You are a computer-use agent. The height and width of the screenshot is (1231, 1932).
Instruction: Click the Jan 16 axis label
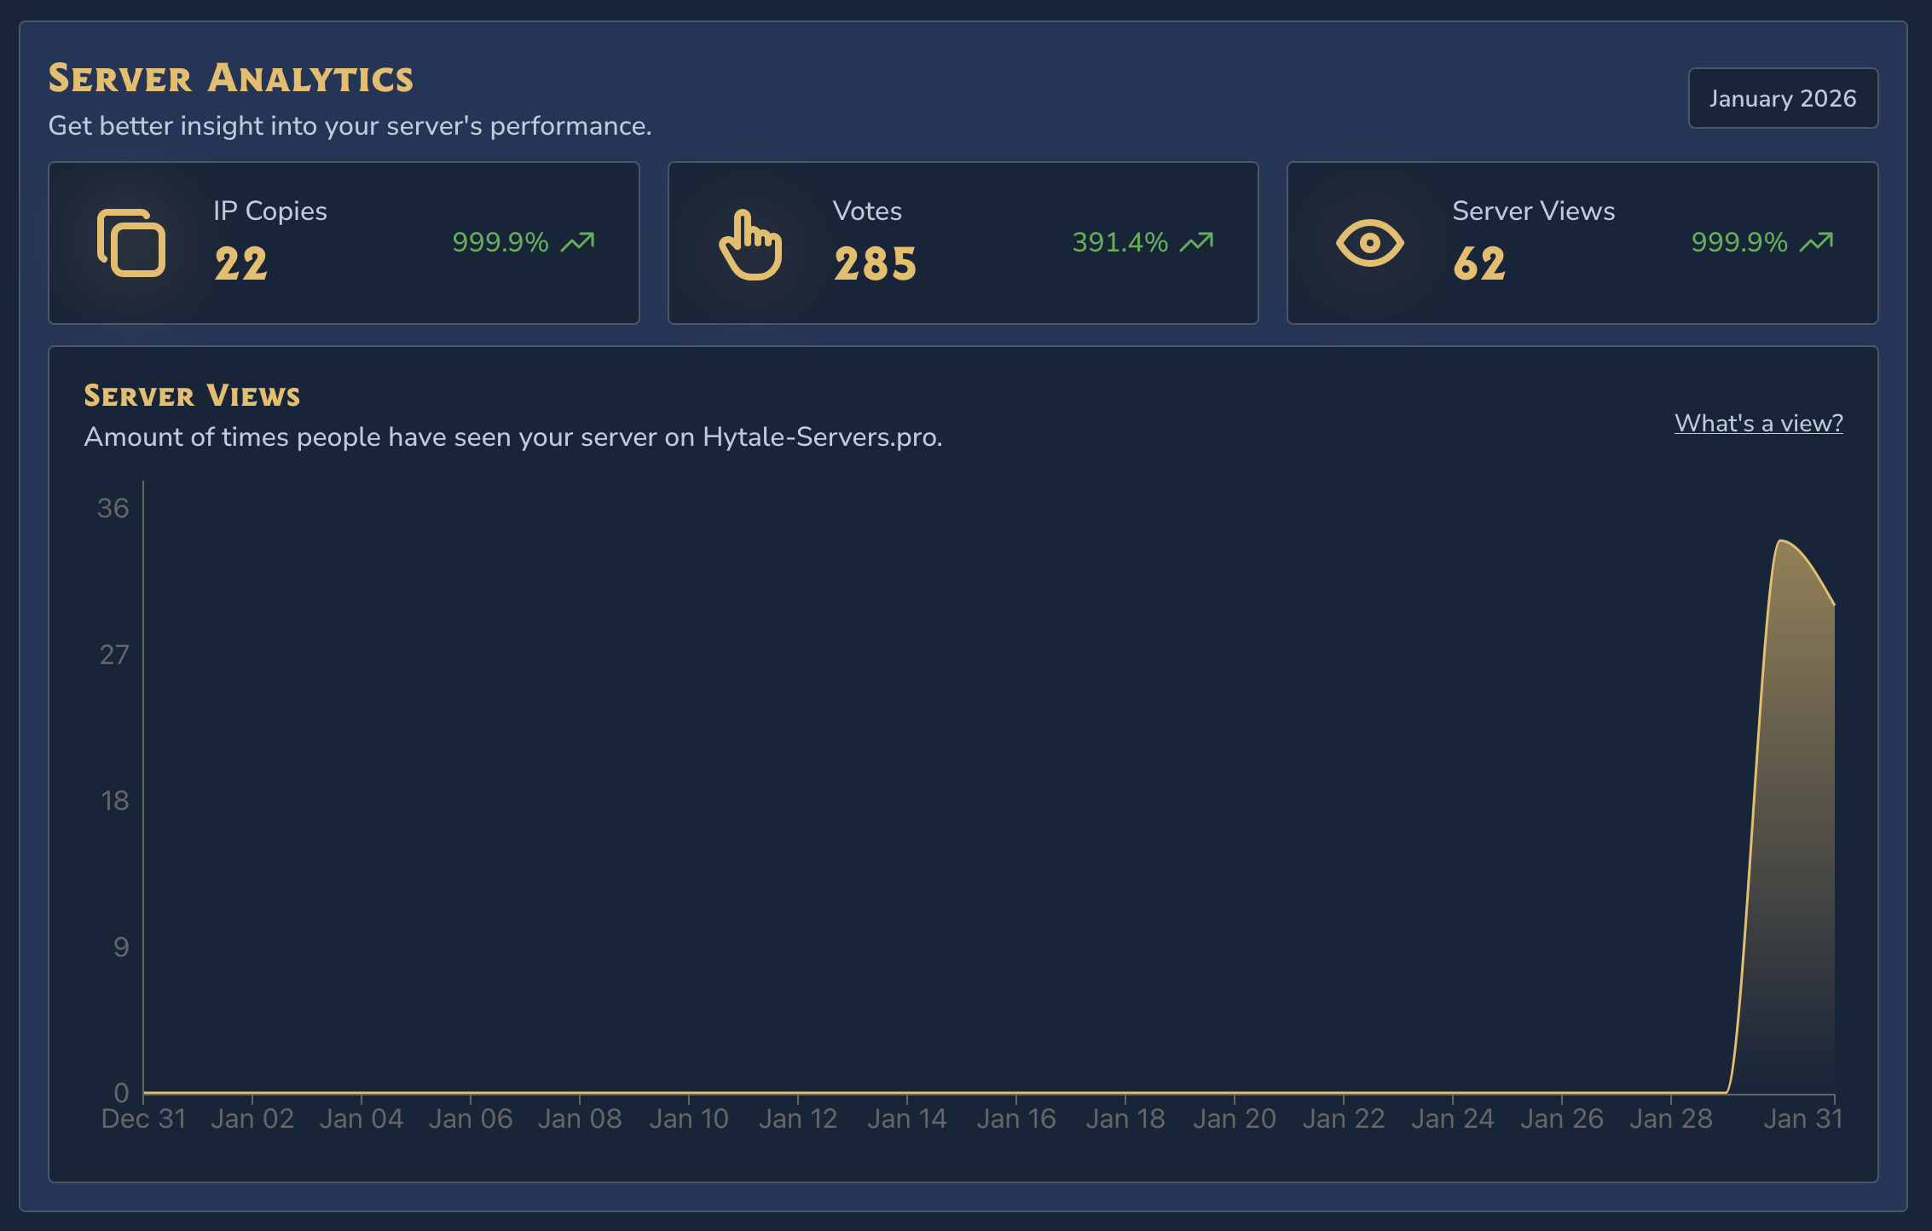click(x=1017, y=1118)
